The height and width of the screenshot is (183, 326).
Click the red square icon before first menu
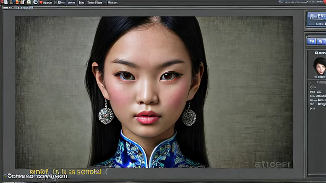click(x=41, y=2)
